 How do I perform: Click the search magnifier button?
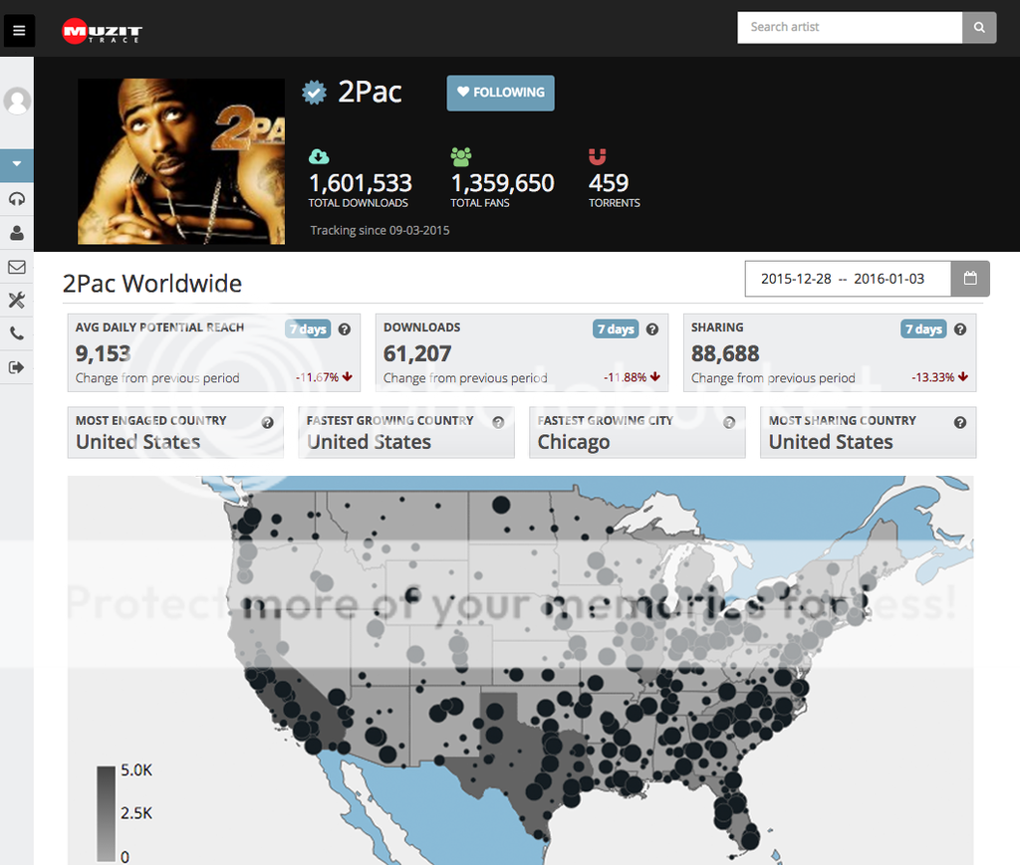click(979, 28)
